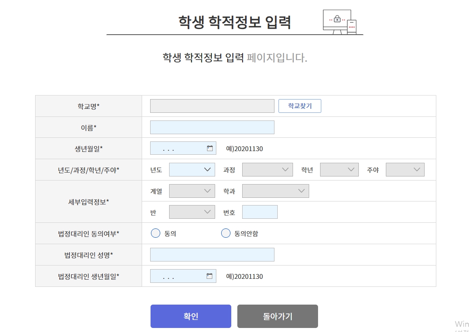Select the 동의안함 radio button

226,233
